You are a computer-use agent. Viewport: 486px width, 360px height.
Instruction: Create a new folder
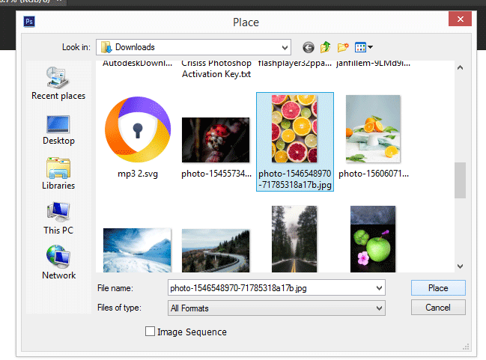[343, 47]
